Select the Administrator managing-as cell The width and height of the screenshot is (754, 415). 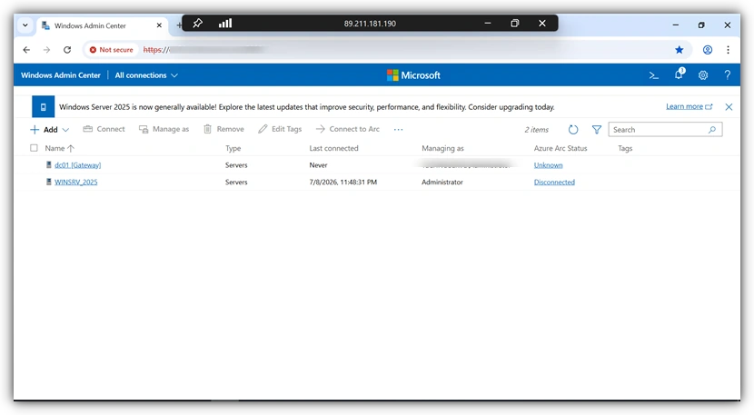442,182
